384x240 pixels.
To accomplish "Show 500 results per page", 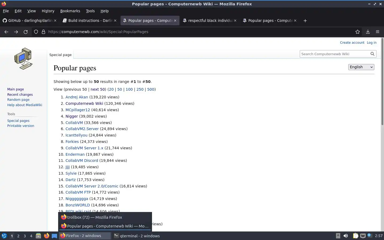I will (x=151, y=89).
